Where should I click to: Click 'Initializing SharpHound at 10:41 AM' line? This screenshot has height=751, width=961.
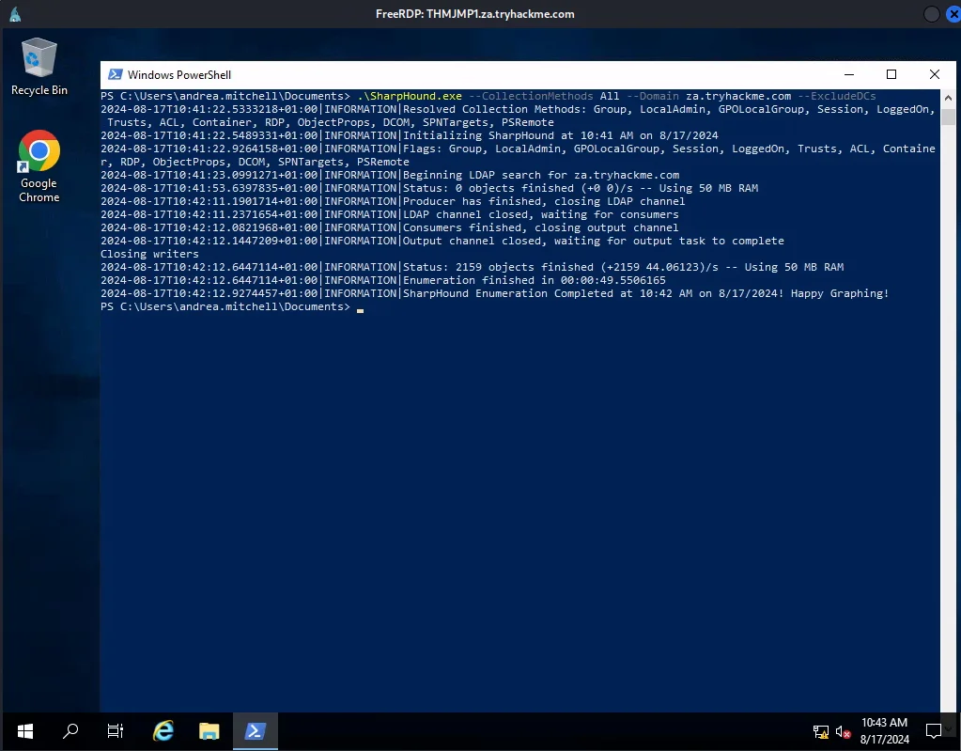[x=410, y=135]
